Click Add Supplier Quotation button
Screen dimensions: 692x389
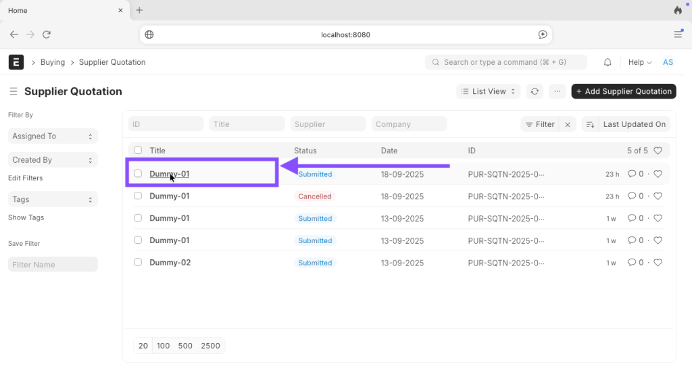click(x=623, y=91)
